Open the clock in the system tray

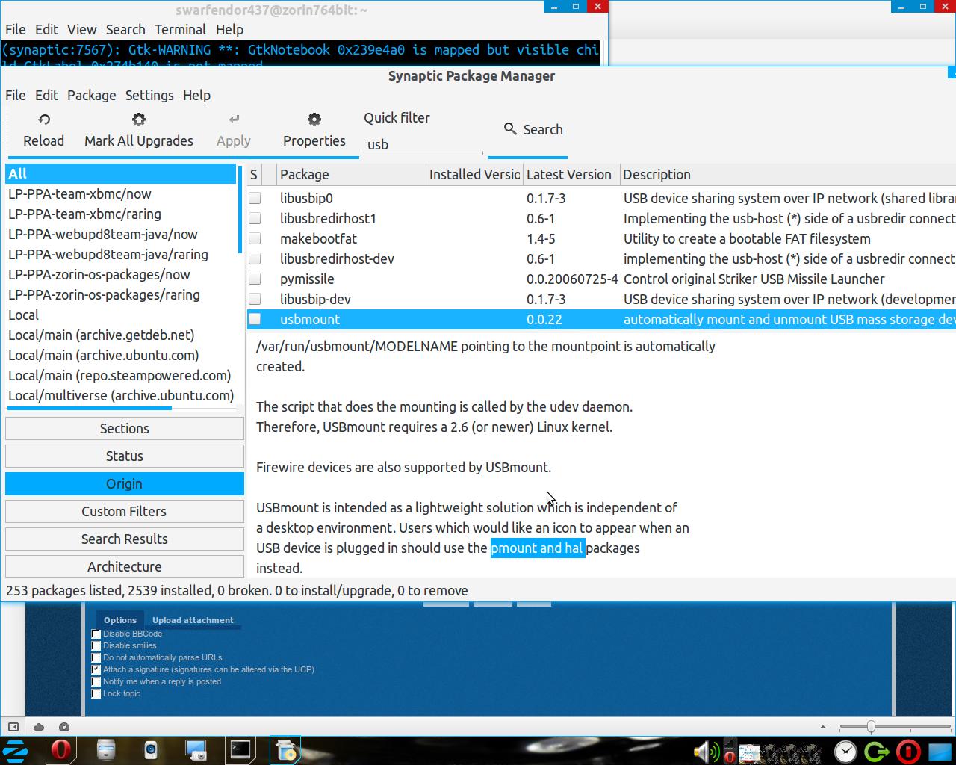(x=845, y=751)
